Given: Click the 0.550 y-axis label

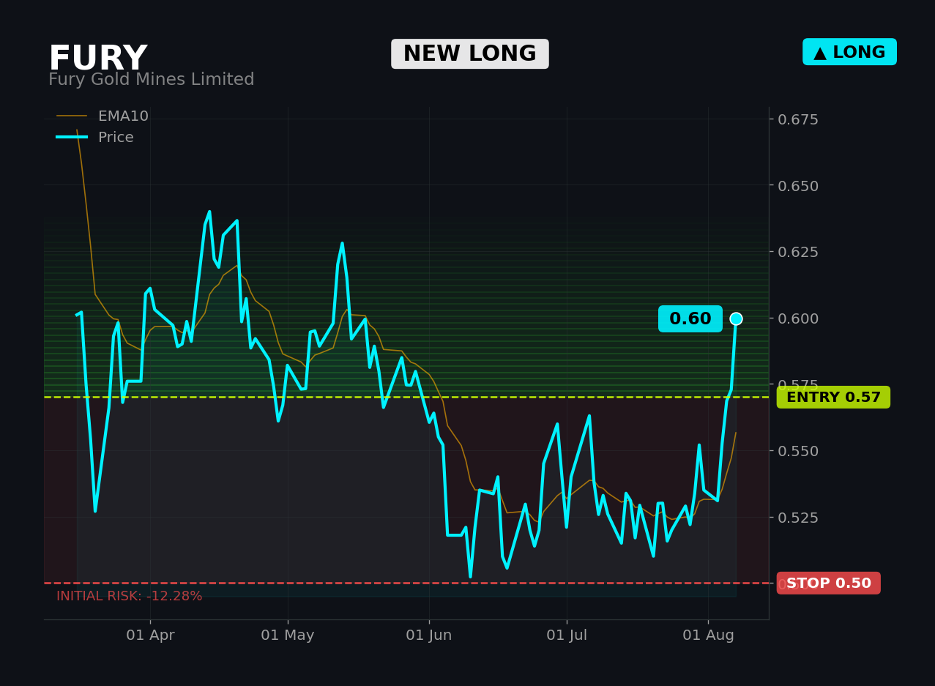Looking at the screenshot, I should click(798, 451).
